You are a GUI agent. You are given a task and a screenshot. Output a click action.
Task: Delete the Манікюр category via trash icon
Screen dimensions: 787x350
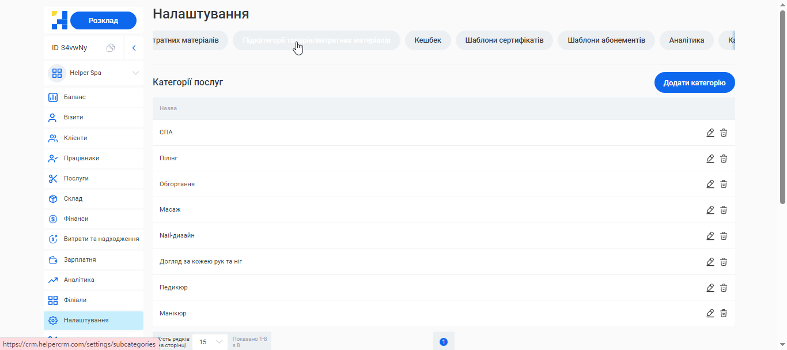tap(724, 313)
